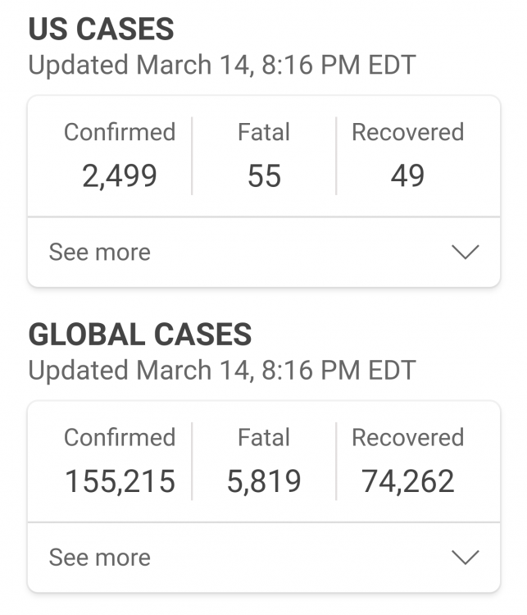Image resolution: width=527 pixels, height=615 pixels.
Task: Select US Fatal count 55
Action: [x=264, y=175]
